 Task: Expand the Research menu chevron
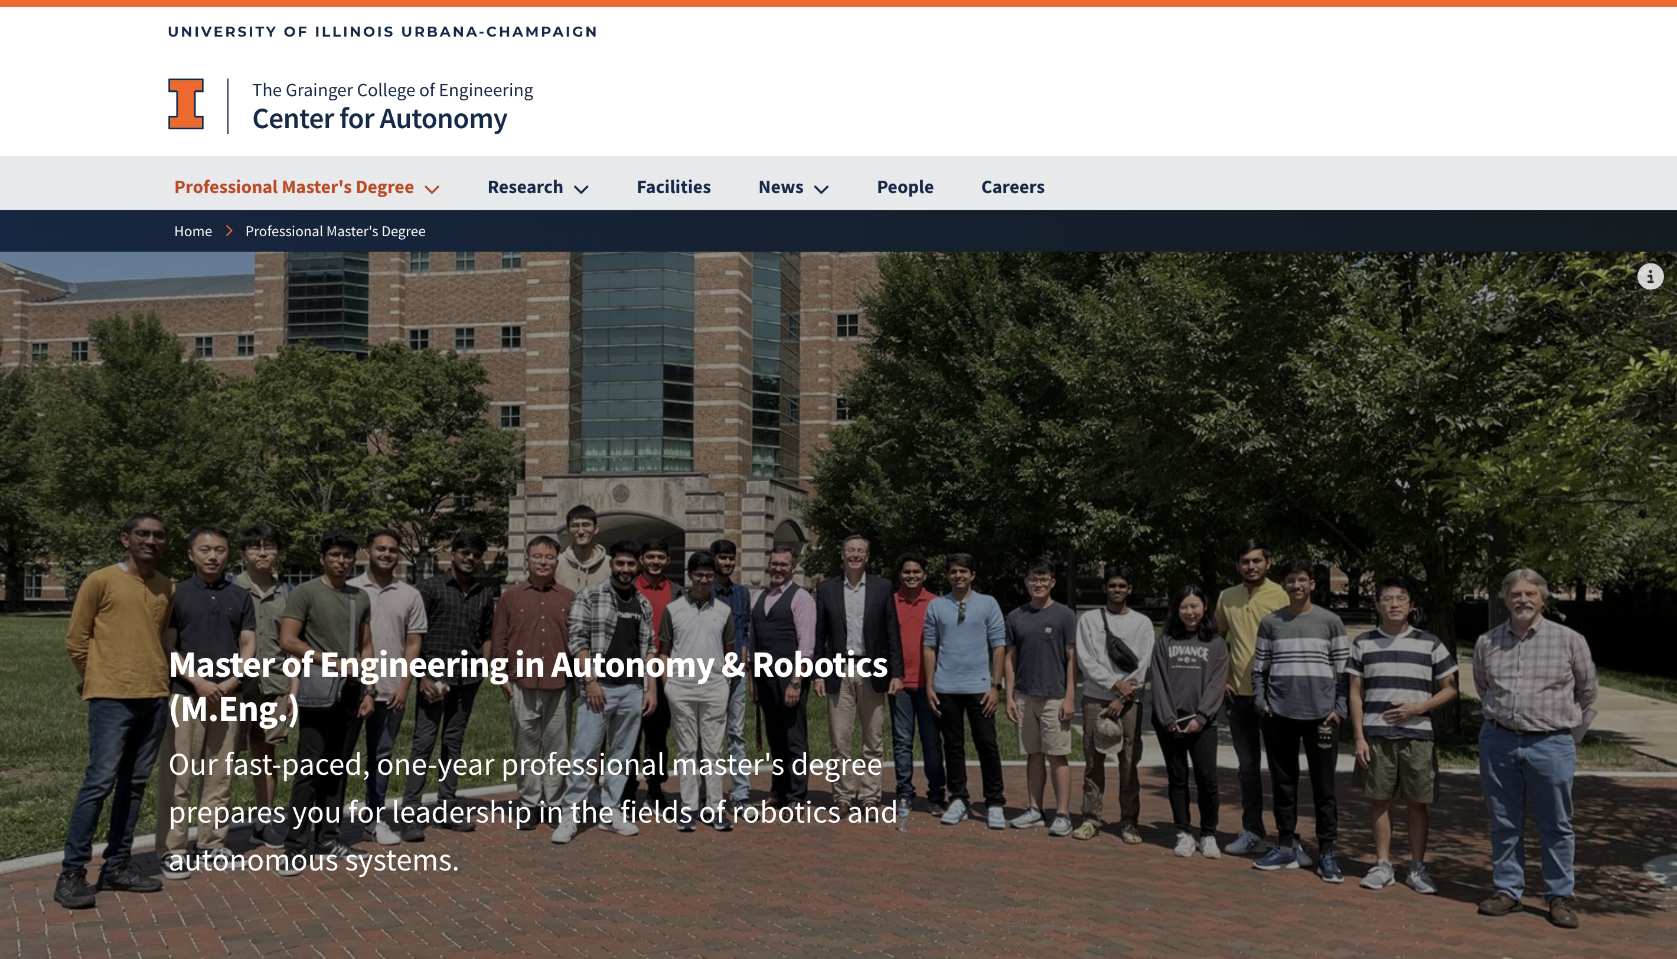tap(580, 189)
